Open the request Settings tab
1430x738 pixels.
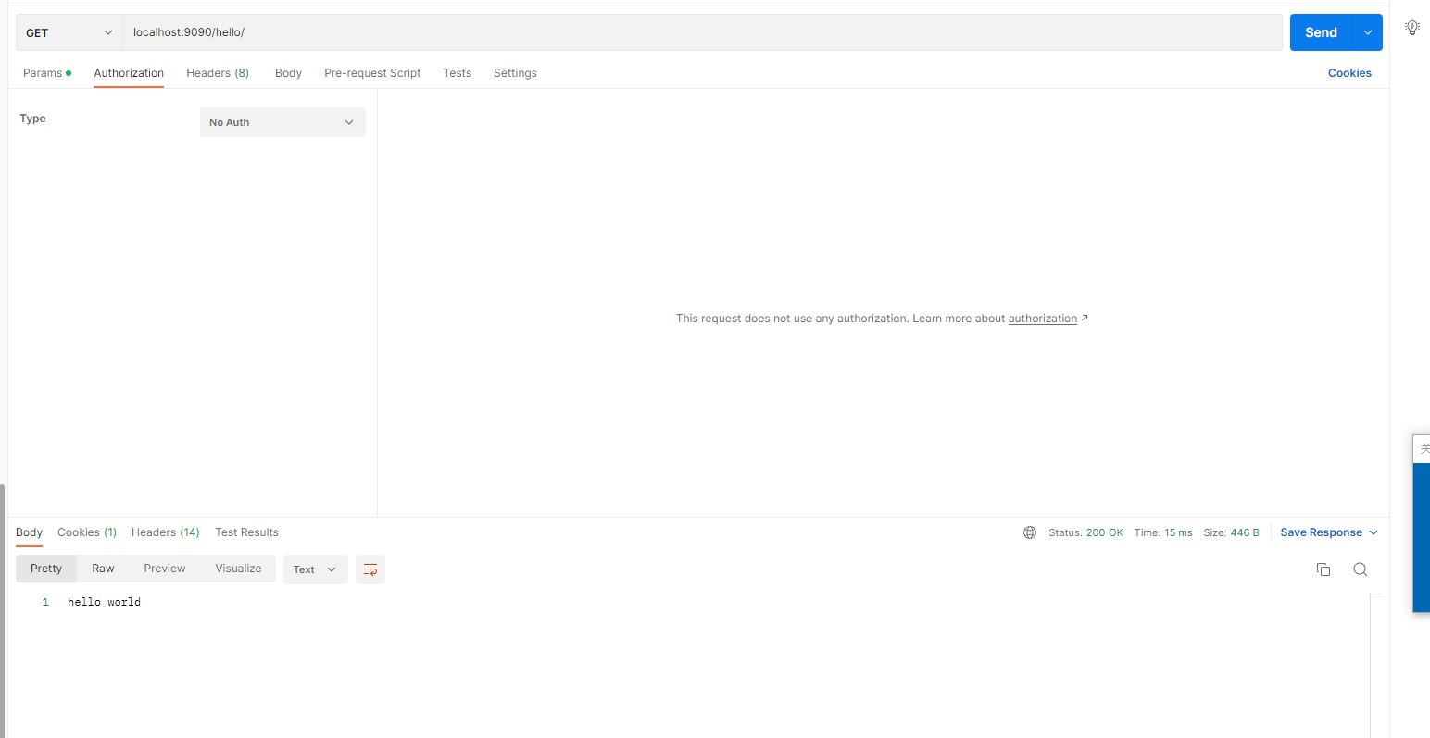click(x=515, y=73)
